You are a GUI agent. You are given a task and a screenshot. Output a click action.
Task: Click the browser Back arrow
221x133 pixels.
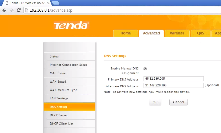pyautogui.click(x=4, y=10)
